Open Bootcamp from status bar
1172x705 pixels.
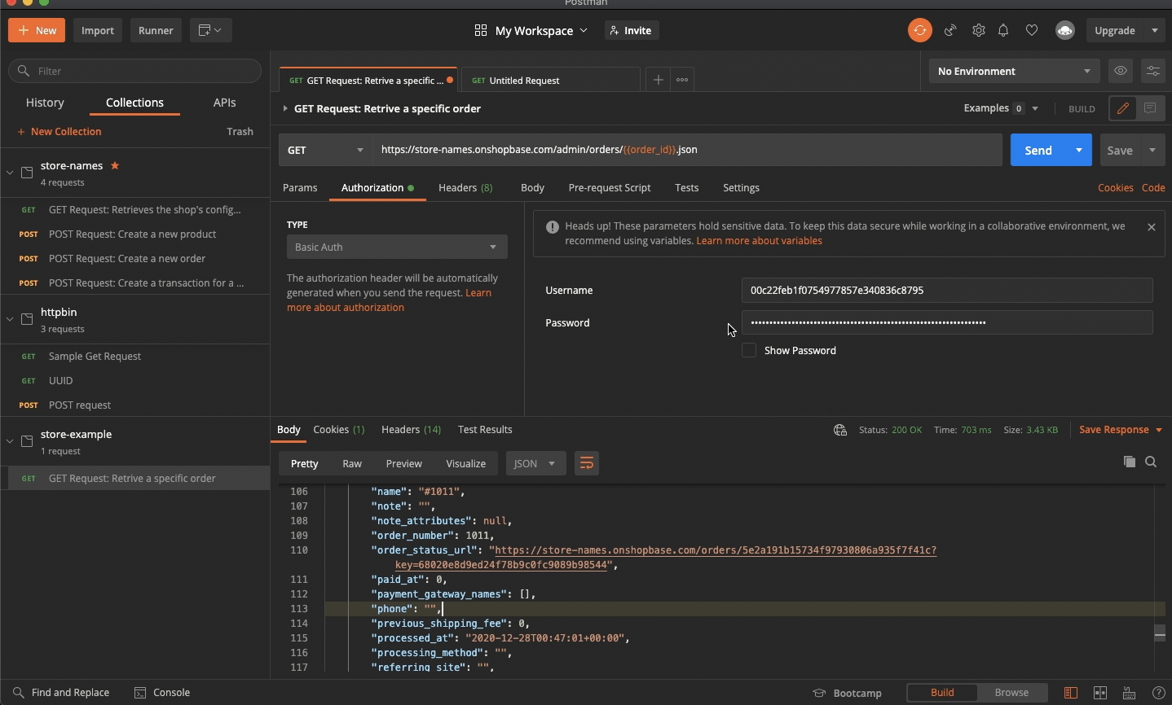click(x=848, y=693)
